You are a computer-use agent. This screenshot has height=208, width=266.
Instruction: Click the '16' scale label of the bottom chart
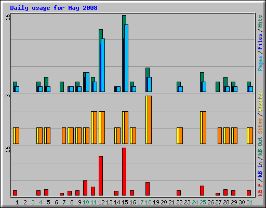click(8, 149)
